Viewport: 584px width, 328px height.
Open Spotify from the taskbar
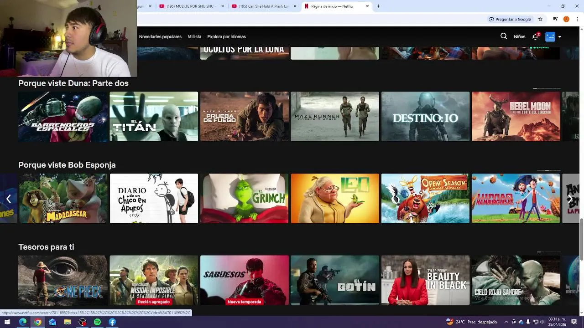coord(97,322)
